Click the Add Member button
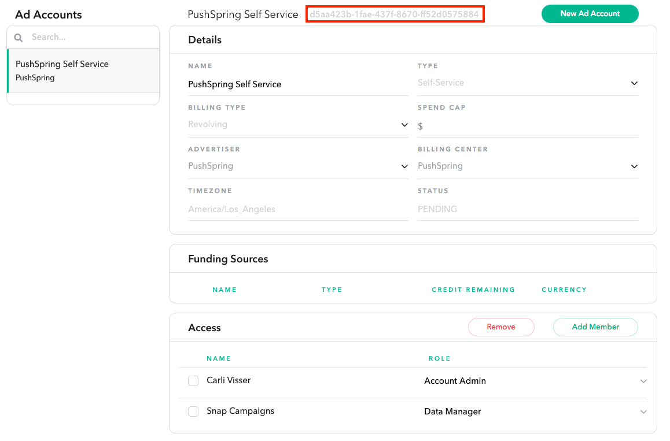Viewport: 670px width, 441px height. tap(595, 327)
